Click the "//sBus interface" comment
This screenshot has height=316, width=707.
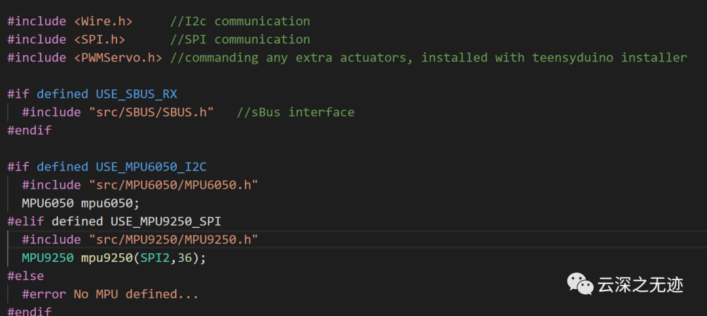(295, 112)
